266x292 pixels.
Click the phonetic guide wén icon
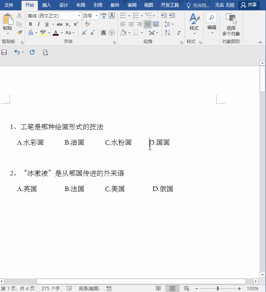[x=104, y=16]
